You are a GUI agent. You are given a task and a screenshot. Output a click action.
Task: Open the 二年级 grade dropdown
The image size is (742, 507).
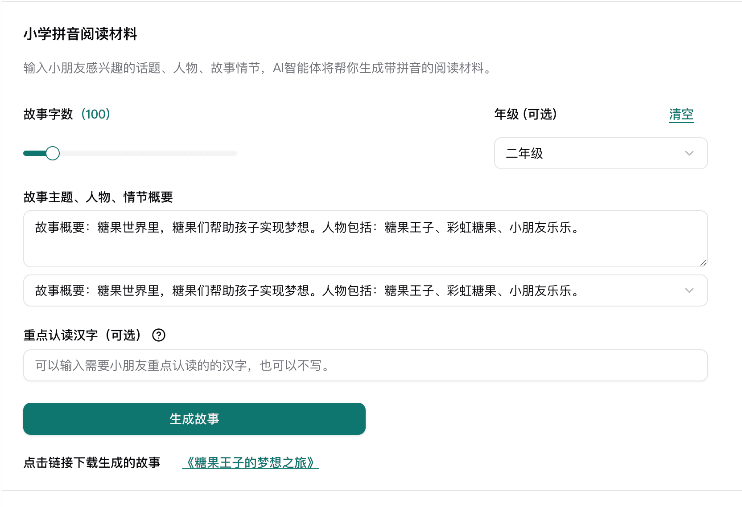[600, 153]
